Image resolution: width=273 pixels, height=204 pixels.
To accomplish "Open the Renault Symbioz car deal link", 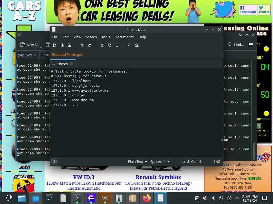I will (158, 177).
